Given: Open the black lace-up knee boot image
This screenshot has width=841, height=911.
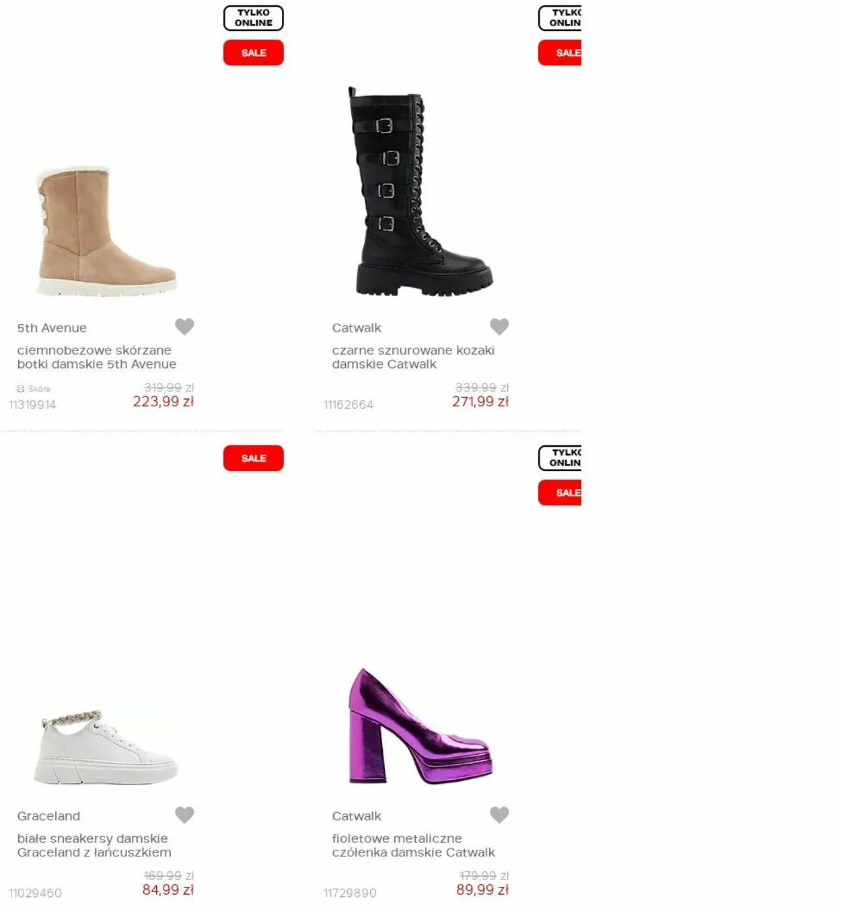Looking at the screenshot, I should pos(420,191).
